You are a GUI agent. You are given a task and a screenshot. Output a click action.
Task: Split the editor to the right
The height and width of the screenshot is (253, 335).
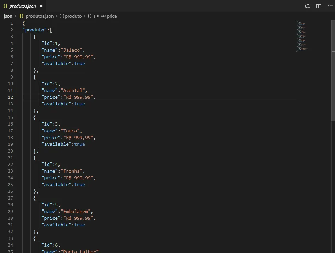click(319, 6)
